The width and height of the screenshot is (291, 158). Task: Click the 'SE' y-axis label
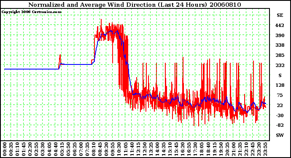point(280,15)
